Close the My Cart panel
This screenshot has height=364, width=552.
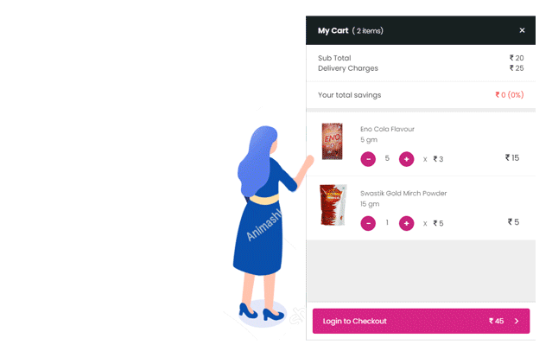(522, 30)
